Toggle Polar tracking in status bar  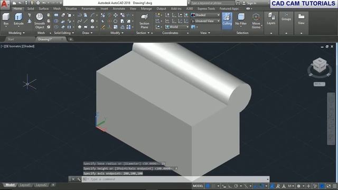pyautogui.click(x=236, y=186)
